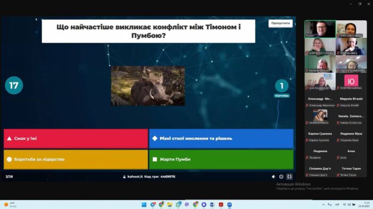Exit fullscreen via the arrows icon
The width and height of the screenshot is (373, 209).
tap(289, 177)
